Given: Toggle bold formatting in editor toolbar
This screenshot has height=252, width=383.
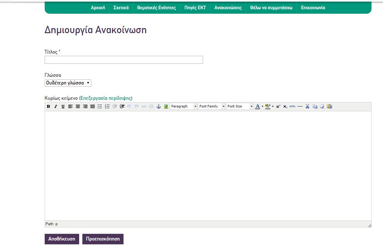Looking at the screenshot, I should [x=49, y=107].
